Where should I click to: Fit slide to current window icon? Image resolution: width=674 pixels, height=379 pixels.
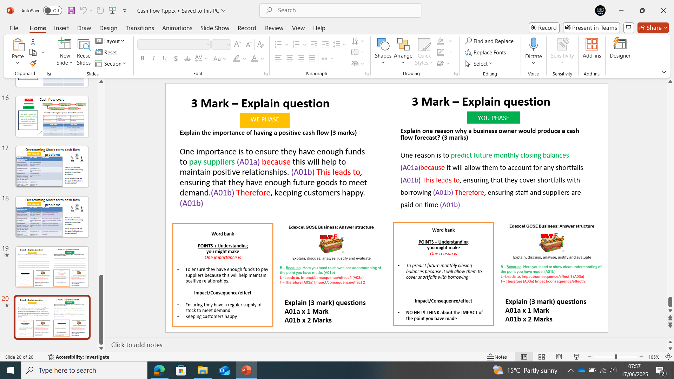pyautogui.click(x=668, y=357)
